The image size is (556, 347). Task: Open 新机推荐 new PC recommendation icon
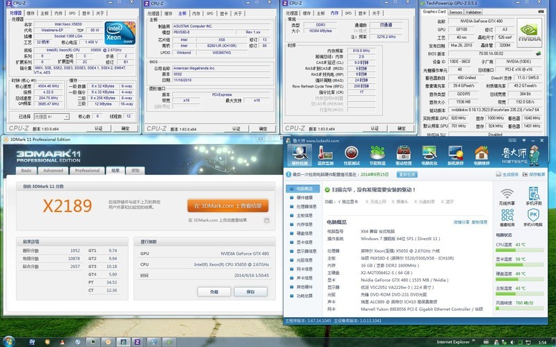[x=455, y=155]
